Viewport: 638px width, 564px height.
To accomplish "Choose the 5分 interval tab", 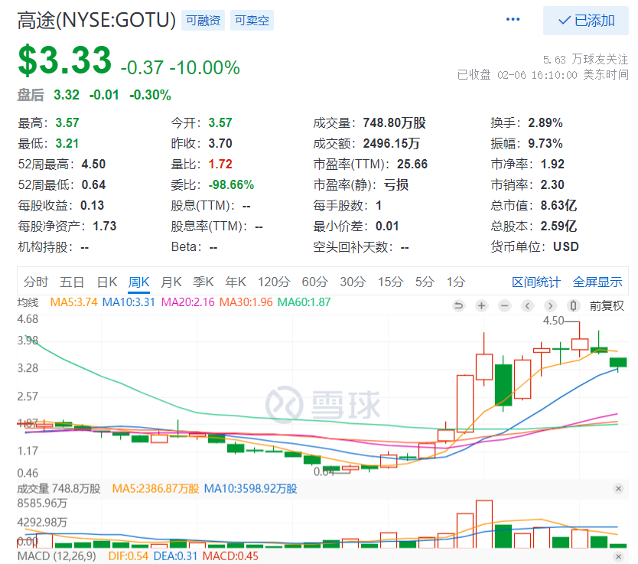I will (425, 282).
